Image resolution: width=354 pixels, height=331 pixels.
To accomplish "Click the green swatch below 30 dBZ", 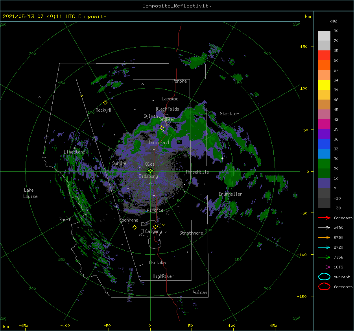I will click(x=324, y=163).
